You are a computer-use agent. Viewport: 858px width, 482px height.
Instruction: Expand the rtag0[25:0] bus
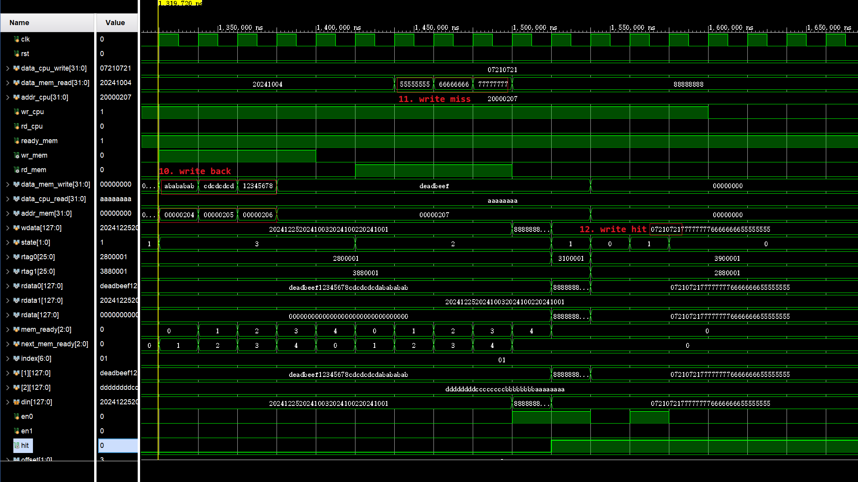(x=7, y=257)
